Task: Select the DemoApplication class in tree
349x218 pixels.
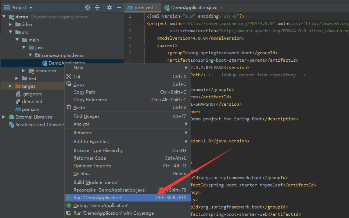Action: 63,63
